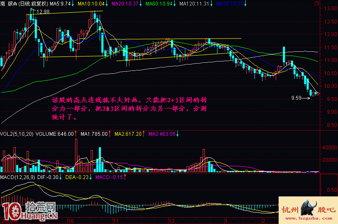Jump to month 2 on date axis
The image size is (338, 224).
263,221
